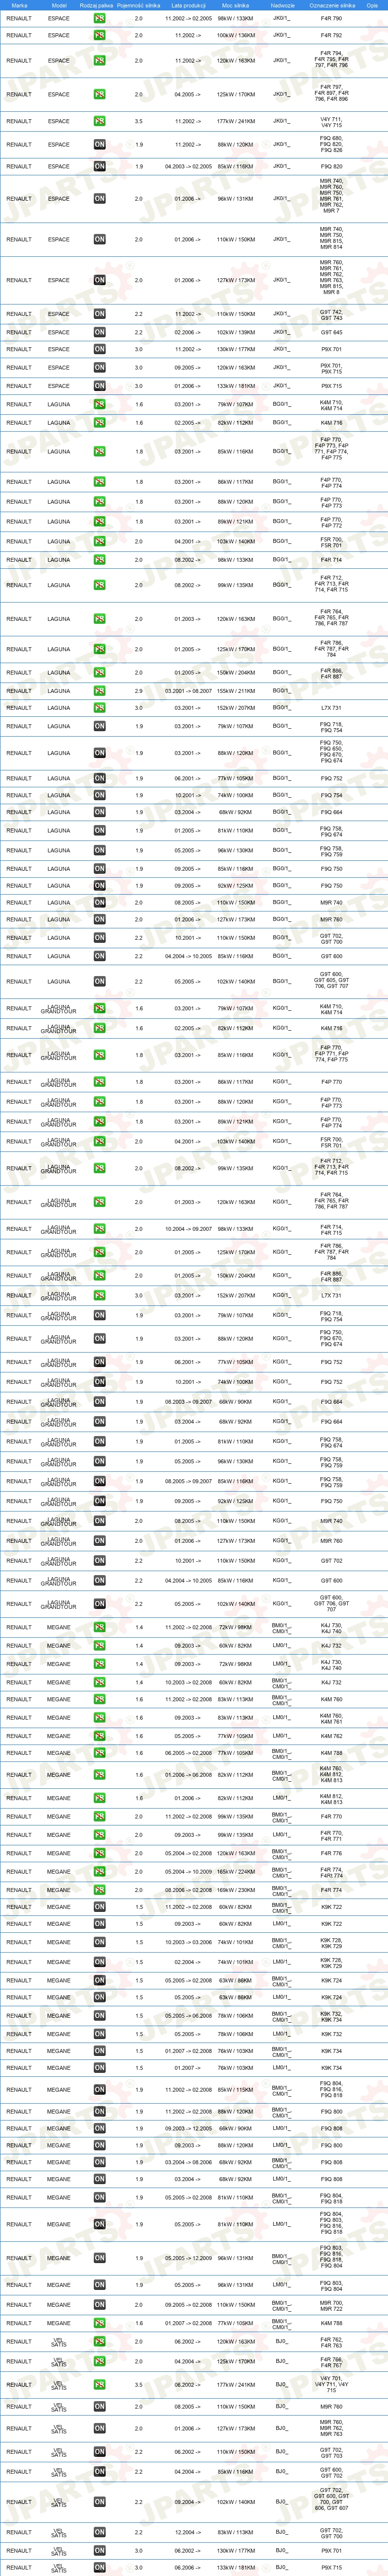
Task: Click petrol icon in Vel Satis 3.5 V4Y 701 row
Action: click(99, 2384)
